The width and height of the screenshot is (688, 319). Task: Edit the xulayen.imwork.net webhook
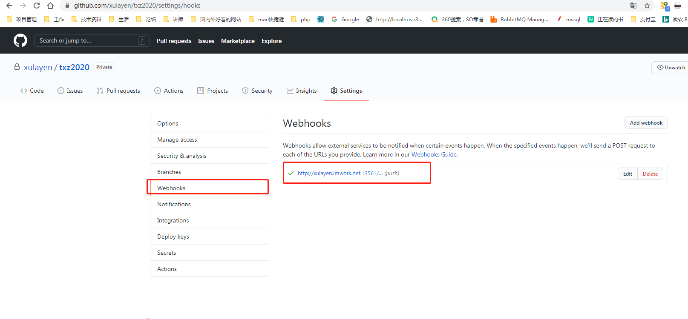(628, 174)
